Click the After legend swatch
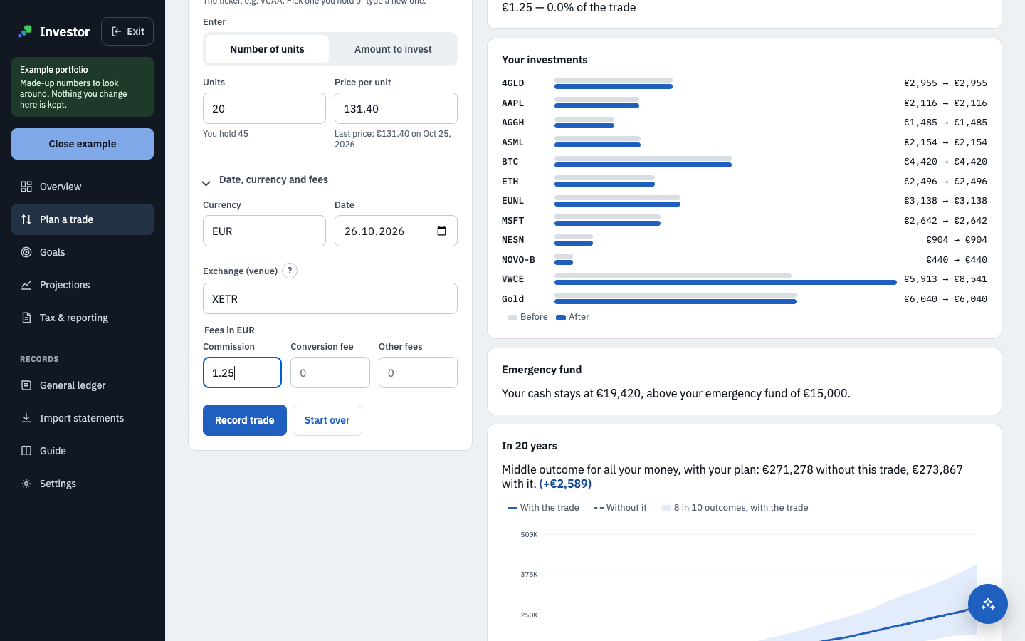 [561, 318]
